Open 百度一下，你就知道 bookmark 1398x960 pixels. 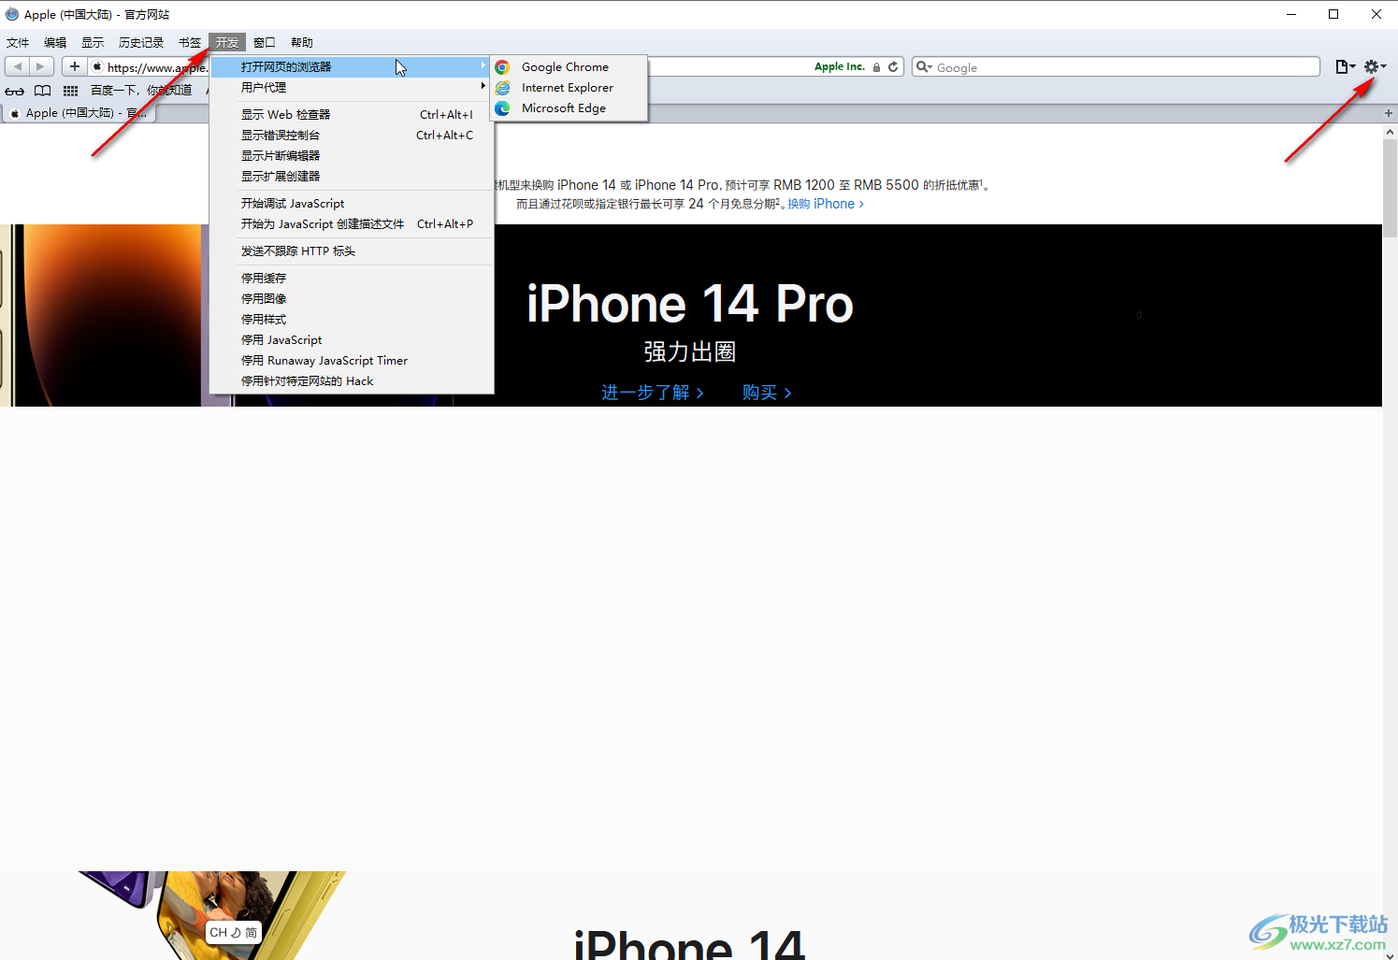[x=141, y=91]
